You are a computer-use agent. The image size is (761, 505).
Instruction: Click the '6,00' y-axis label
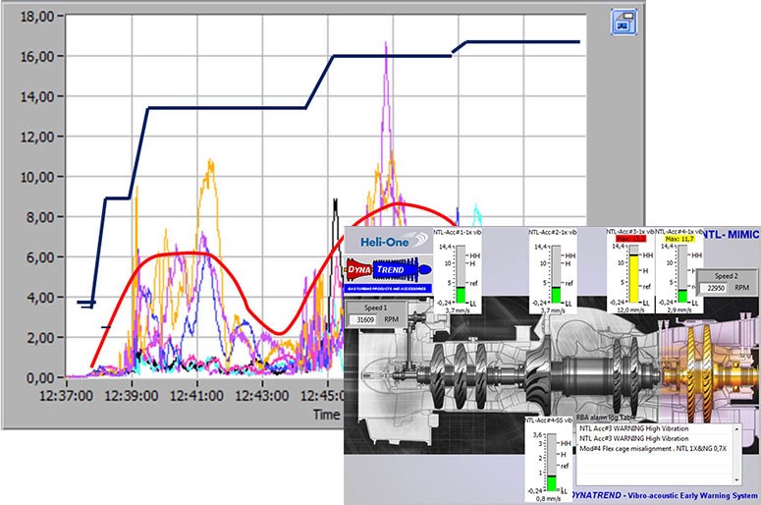point(40,257)
